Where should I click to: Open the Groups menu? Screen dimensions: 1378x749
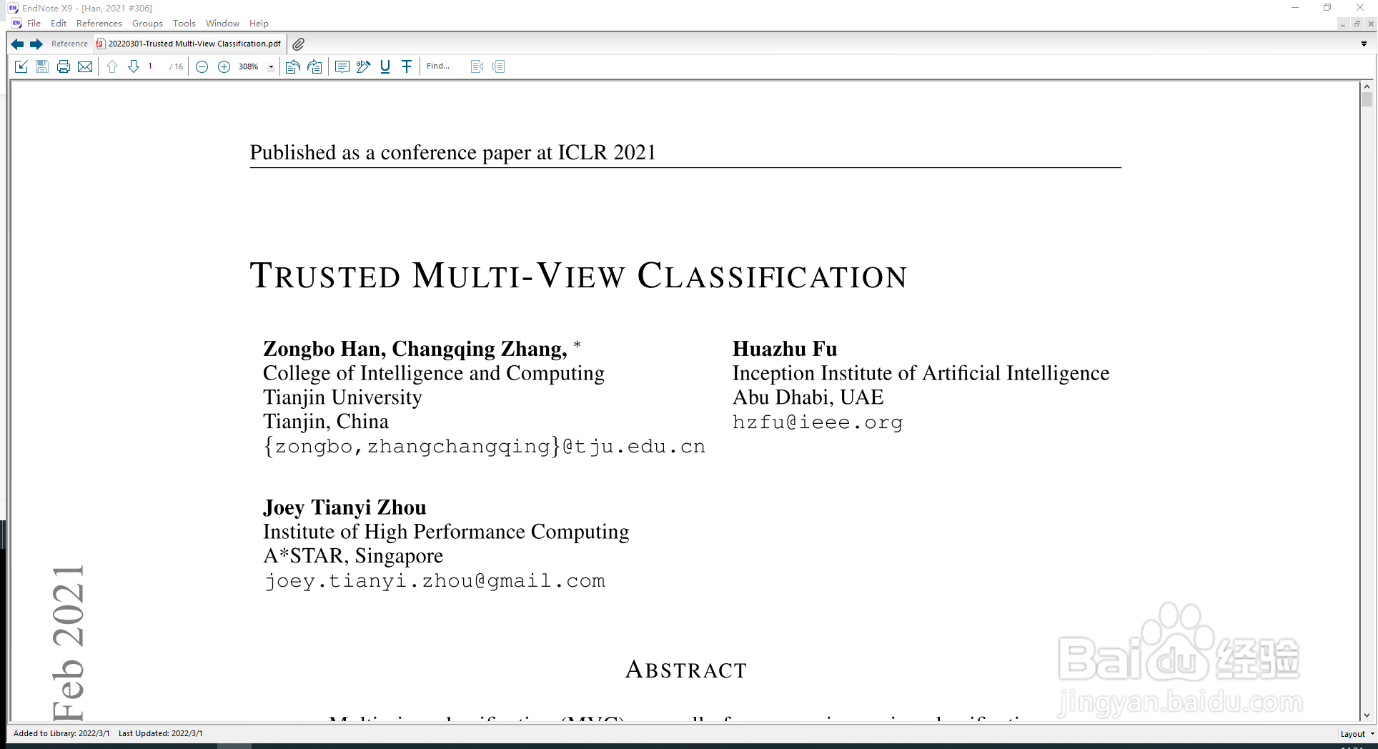[147, 24]
